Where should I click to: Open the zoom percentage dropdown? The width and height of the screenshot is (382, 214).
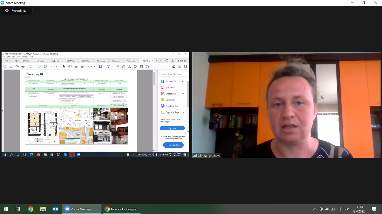tap(95, 66)
